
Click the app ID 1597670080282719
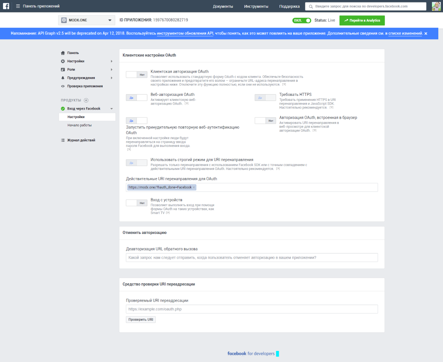coord(170,20)
